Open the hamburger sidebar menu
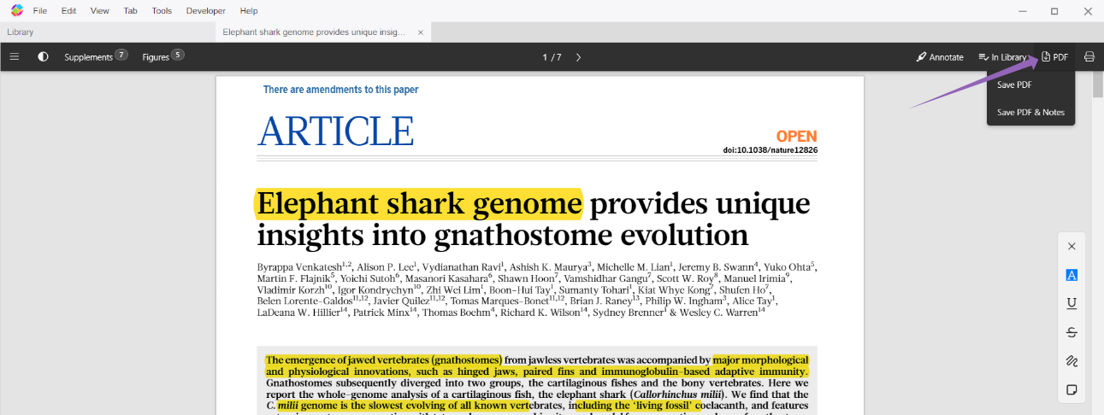1104x415 pixels. (x=15, y=57)
